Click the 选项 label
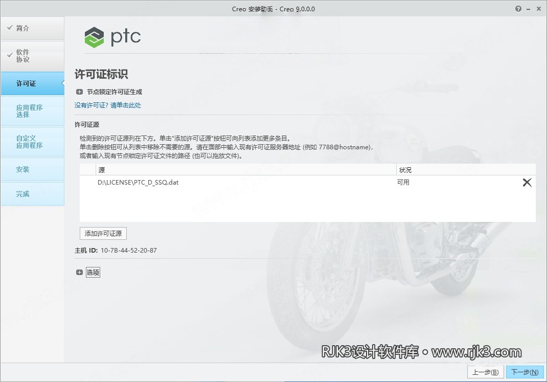This screenshot has width=547, height=382. (93, 273)
